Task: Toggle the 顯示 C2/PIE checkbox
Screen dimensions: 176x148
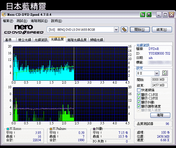Action: point(139,98)
